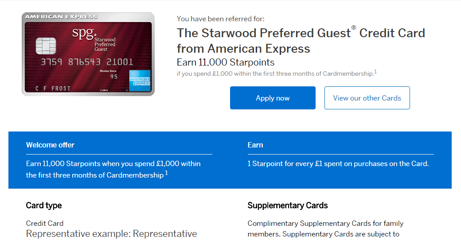Click the card number on the card image
Image resolution: width=461 pixels, height=240 pixels.
pyautogui.click(x=87, y=62)
